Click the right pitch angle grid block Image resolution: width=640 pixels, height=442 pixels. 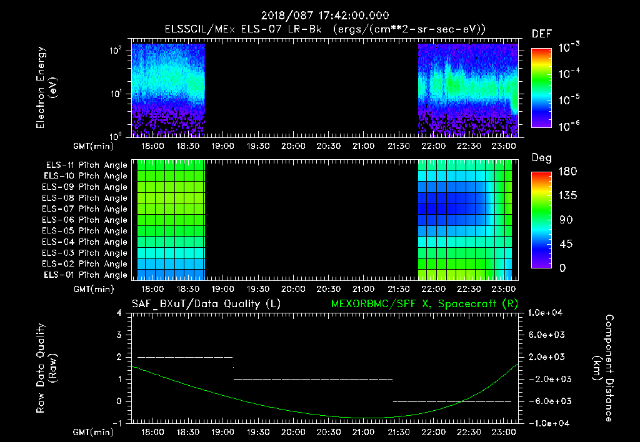(465, 220)
